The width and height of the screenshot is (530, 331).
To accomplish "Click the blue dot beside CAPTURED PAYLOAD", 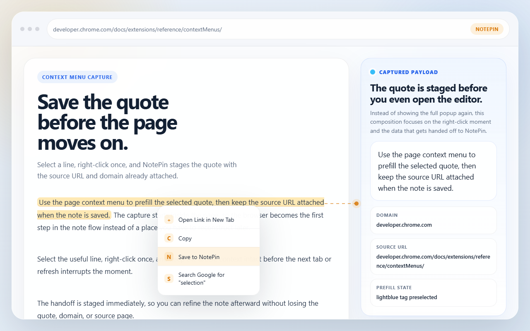I will [373, 72].
